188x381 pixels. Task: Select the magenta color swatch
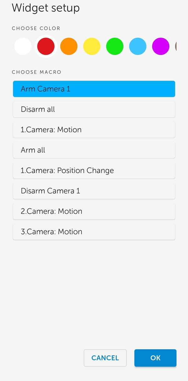point(161,46)
